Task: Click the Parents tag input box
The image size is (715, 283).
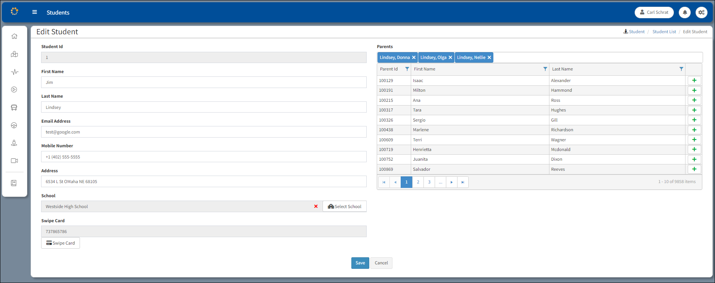Action: pos(597,57)
